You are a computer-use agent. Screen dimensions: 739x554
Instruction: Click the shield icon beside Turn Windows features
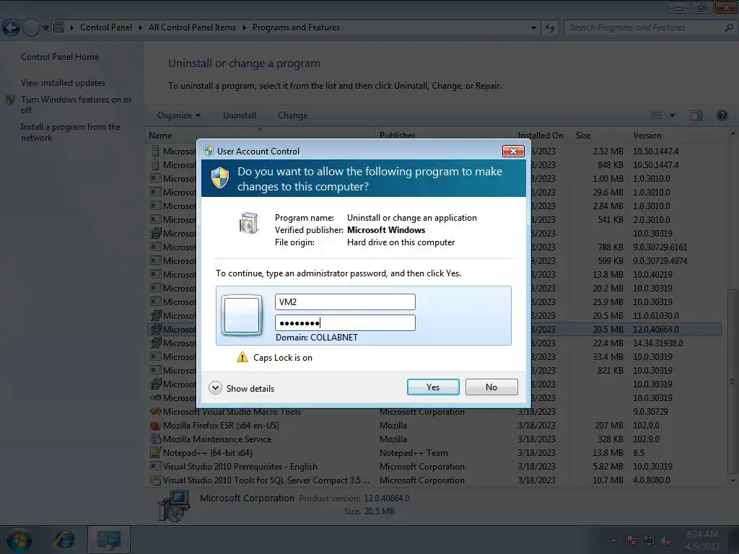tap(10, 100)
